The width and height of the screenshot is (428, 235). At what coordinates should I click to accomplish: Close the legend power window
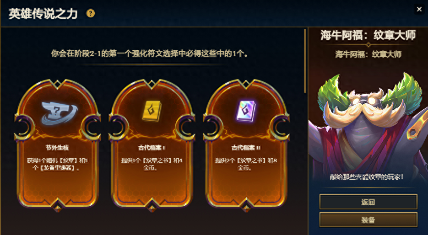point(419,9)
